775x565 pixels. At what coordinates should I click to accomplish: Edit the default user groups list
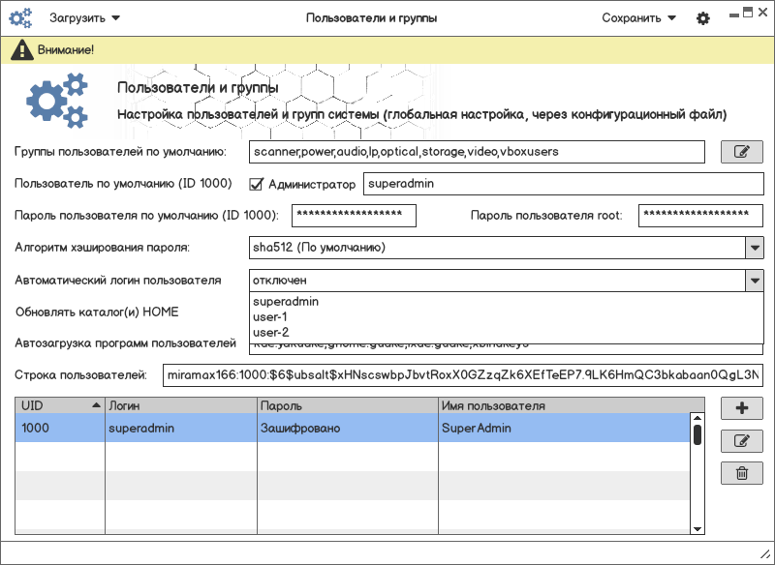tap(742, 152)
